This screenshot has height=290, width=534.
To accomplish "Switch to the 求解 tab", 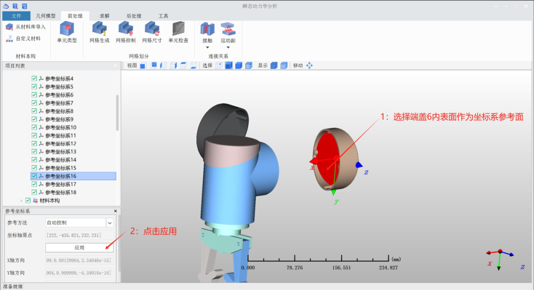I will tap(104, 16).
